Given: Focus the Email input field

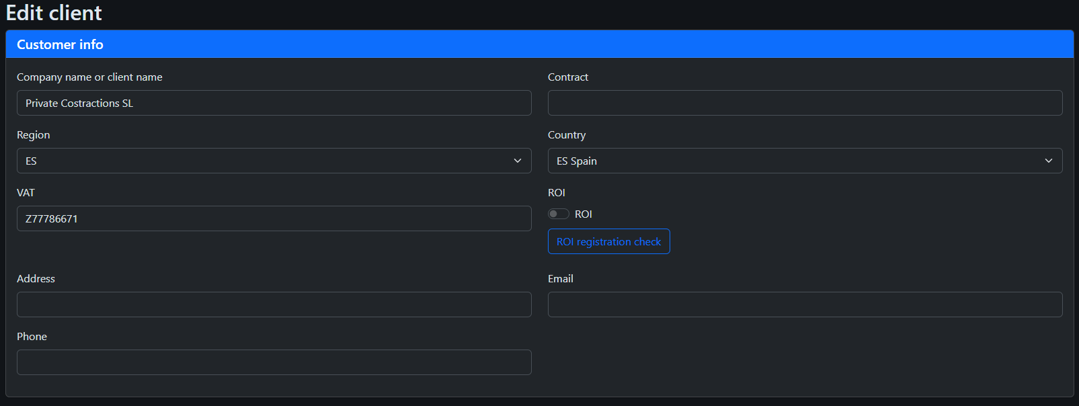Looking at the screenshot, I should click(805, 304).
